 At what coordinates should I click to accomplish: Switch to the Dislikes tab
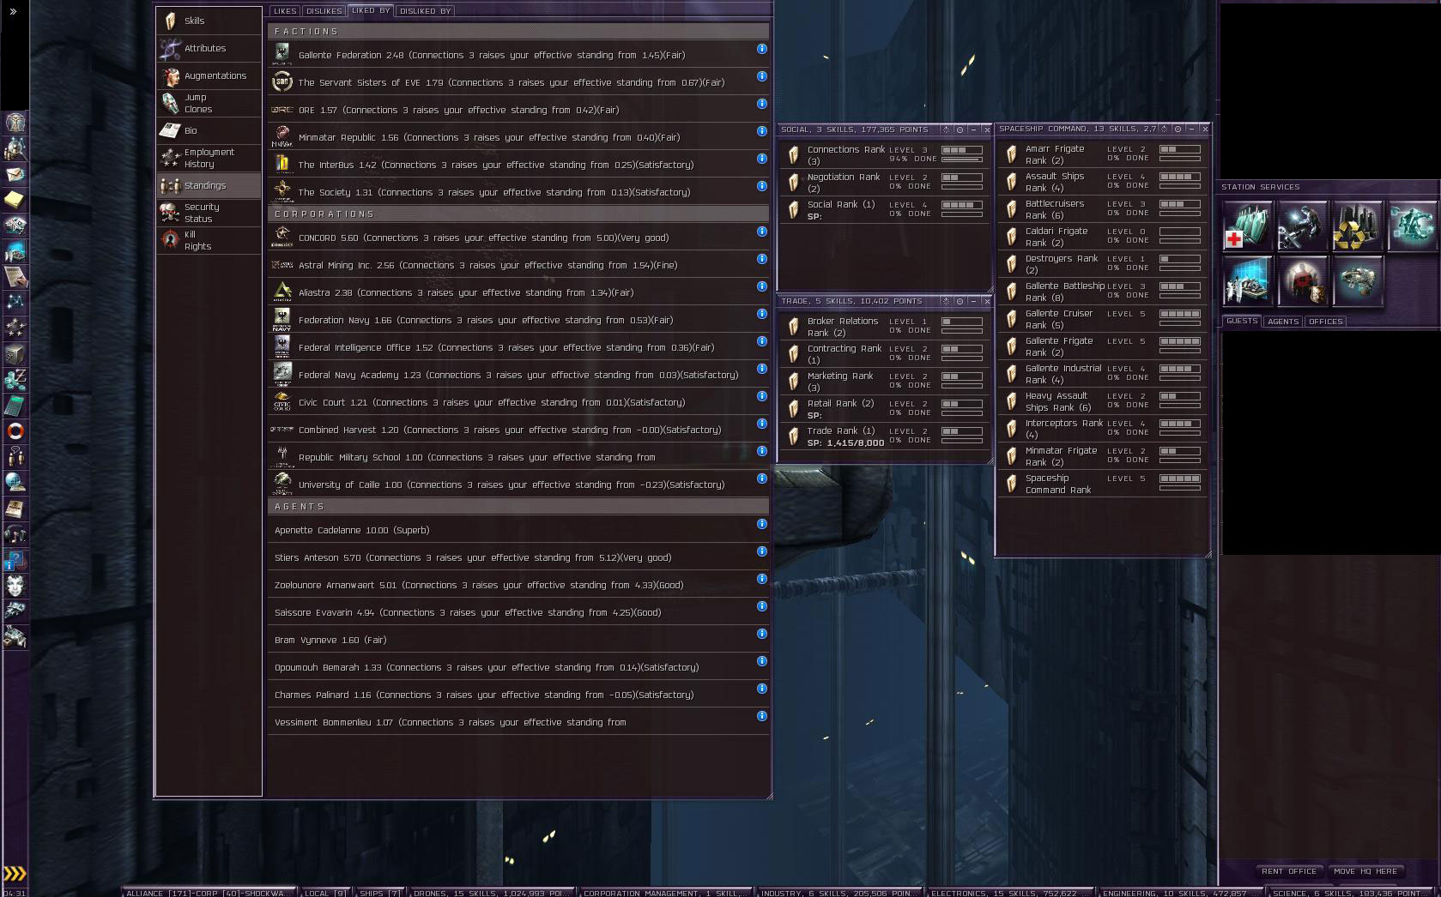point(324,11)
